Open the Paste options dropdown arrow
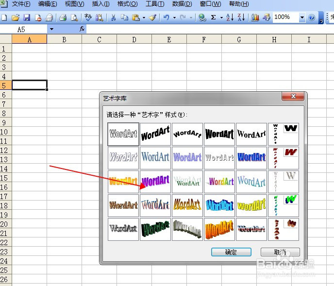 [144, 17]
